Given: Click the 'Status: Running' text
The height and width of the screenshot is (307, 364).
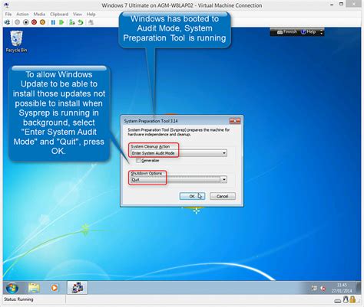Looking at the screenshot, I should pos(18,299).
